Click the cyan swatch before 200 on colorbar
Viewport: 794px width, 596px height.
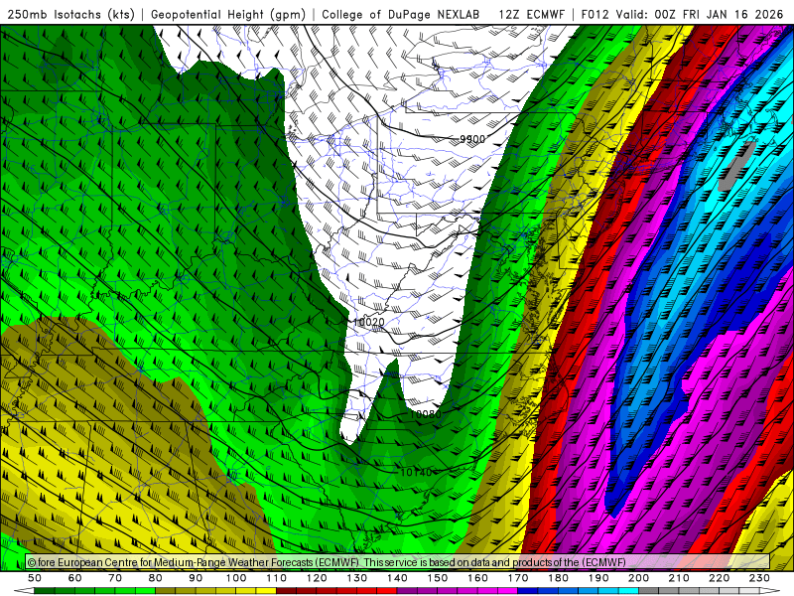(628, 590)
